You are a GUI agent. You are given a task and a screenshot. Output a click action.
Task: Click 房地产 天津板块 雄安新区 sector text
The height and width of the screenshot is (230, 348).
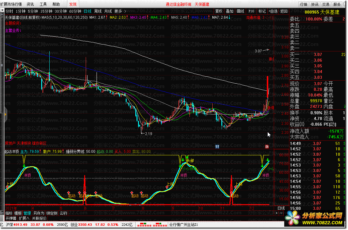coord(26,143)
